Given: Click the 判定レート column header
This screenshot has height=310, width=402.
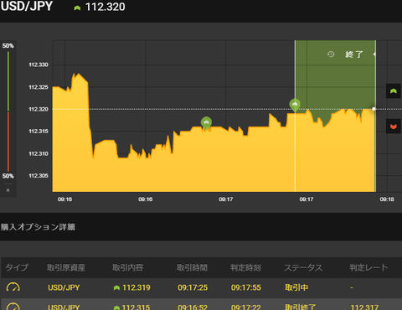Looking at the screenshot, I should click(x=368, y=267).
